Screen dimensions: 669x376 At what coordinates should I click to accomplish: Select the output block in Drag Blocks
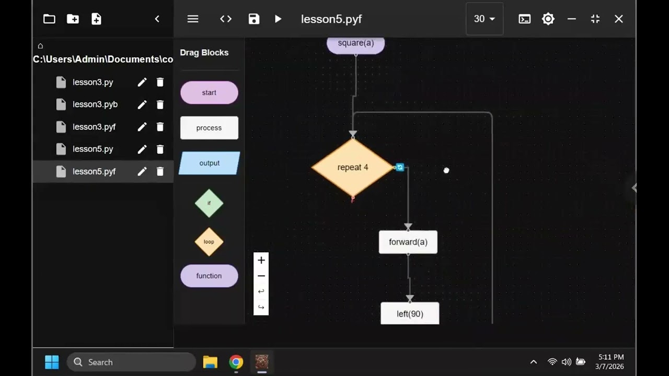tap(209, 163)
